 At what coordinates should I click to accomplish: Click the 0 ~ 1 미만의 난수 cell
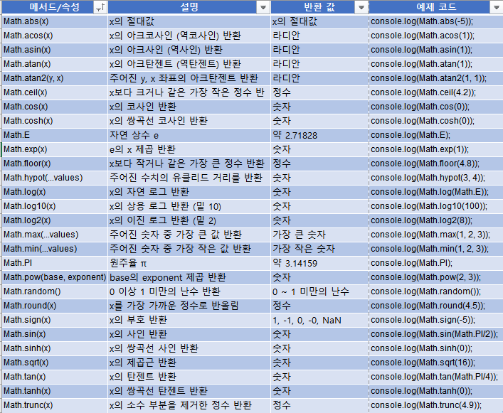pyautogui.click(x=319, y=291)
